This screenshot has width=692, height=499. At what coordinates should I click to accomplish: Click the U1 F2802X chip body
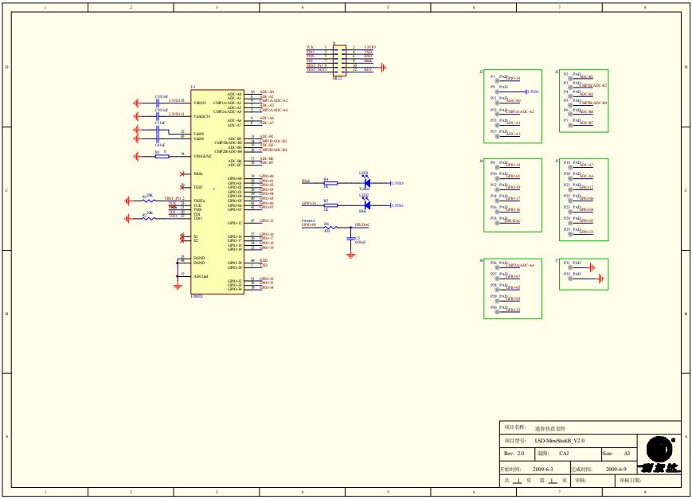click(217, 192)
